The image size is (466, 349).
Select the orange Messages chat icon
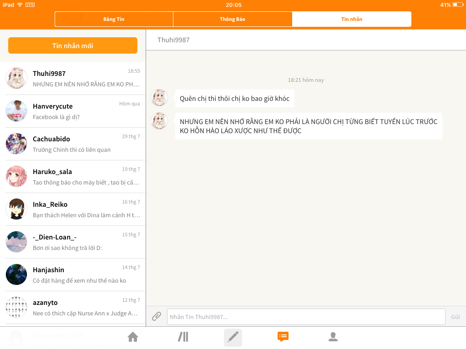pos(283,337)
